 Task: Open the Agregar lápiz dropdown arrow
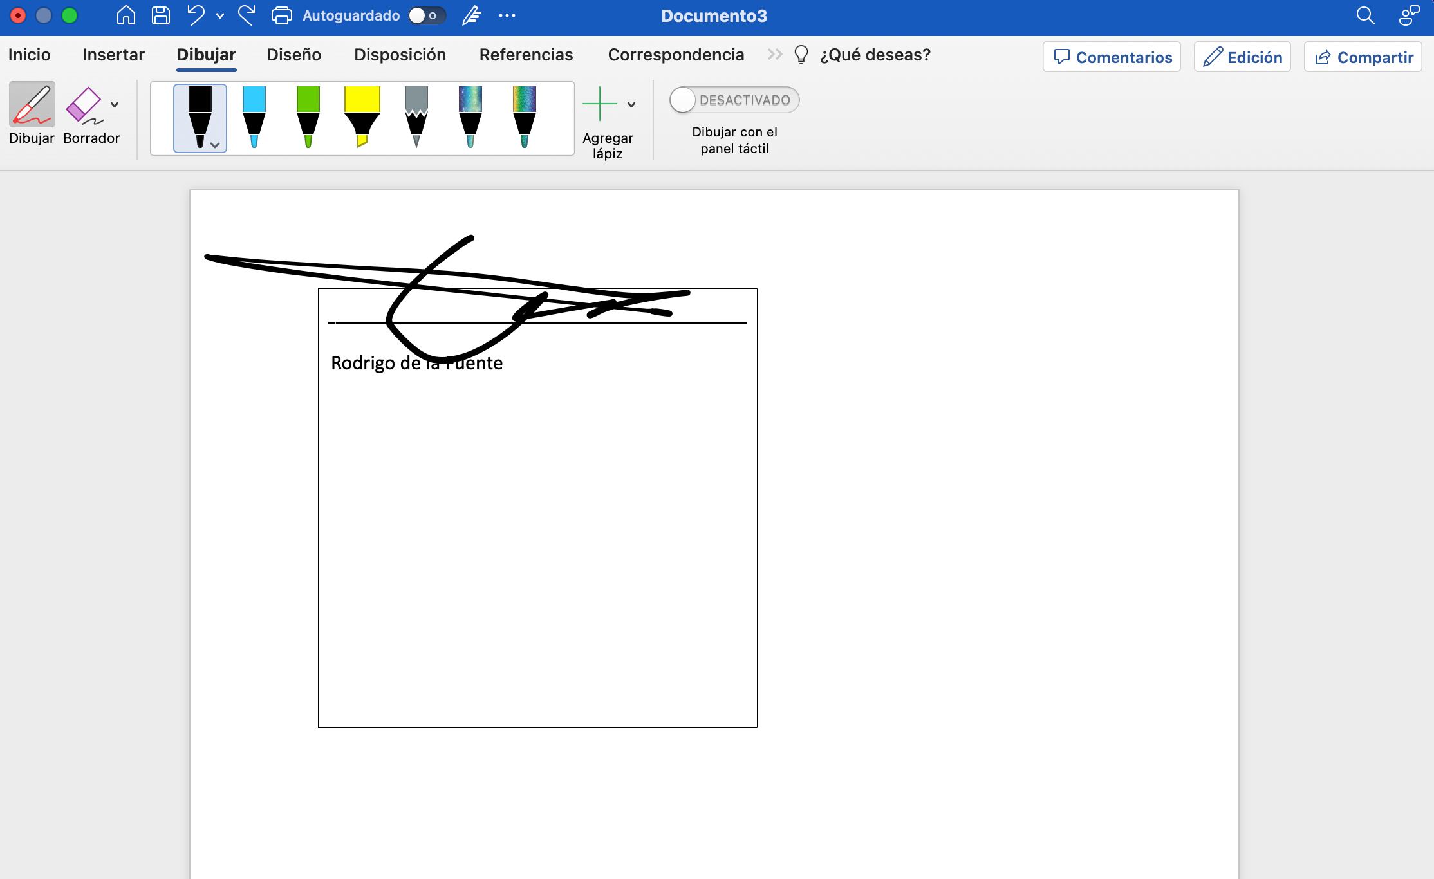pyautogui.click(x=631, y=105)
